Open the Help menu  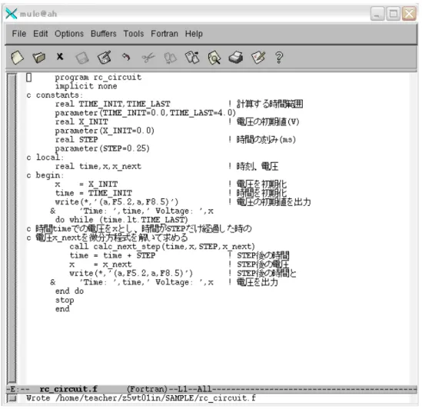click(194, 34)
